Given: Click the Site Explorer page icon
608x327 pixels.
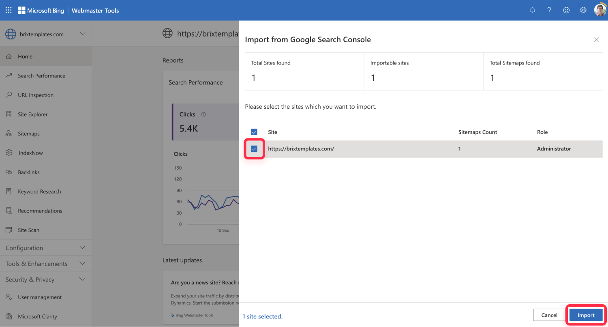Looking at the screenshot, I should [9, 114].
